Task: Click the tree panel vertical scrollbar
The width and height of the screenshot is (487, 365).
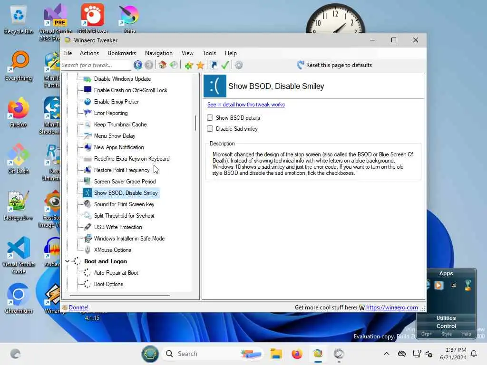Action: click(195, 123)
